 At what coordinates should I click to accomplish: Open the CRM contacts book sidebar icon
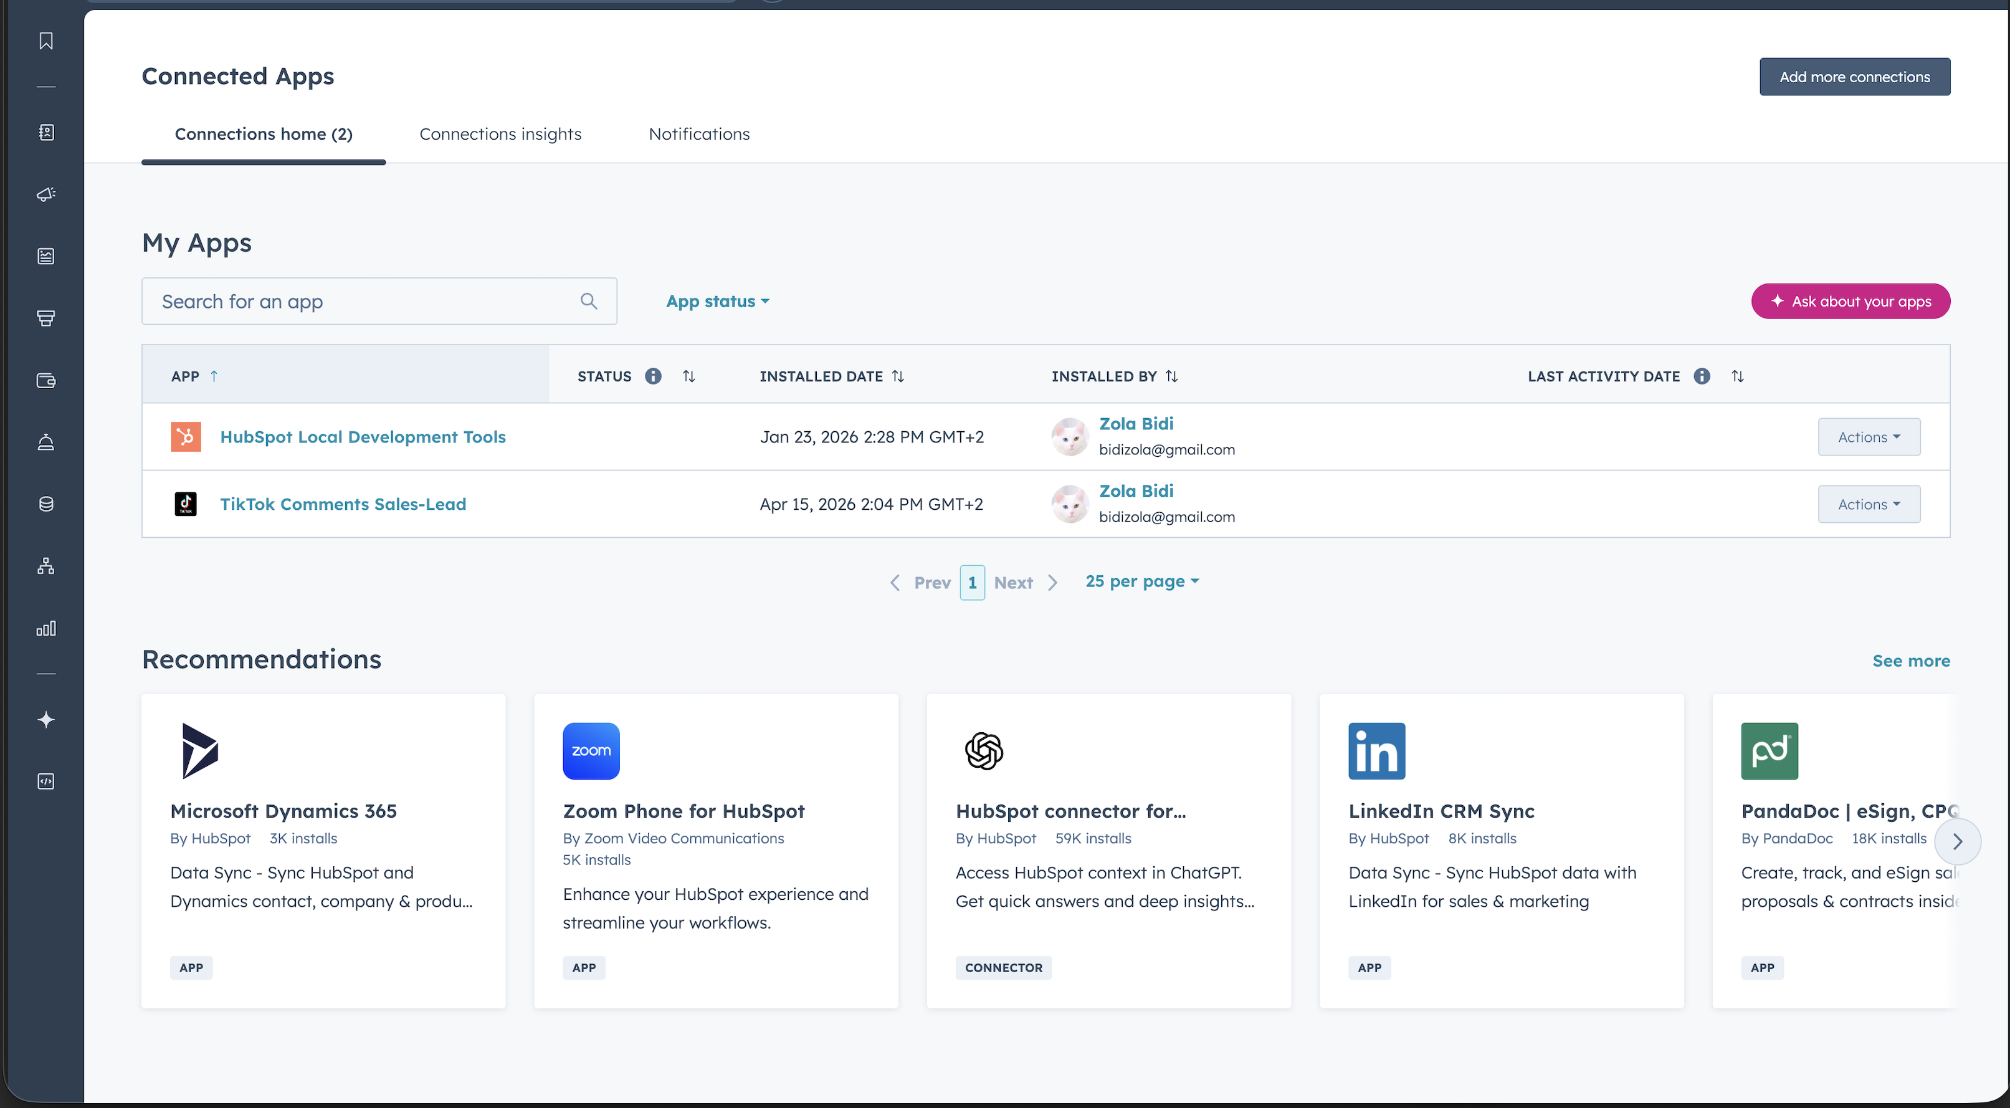(46, 132)
